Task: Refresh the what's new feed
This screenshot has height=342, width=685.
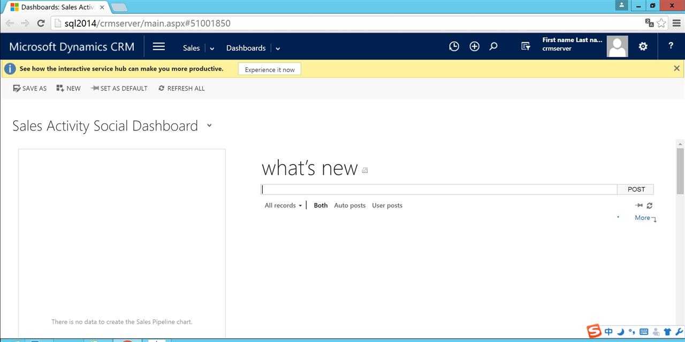Action: pyautogui.click(x=650, y=205)
